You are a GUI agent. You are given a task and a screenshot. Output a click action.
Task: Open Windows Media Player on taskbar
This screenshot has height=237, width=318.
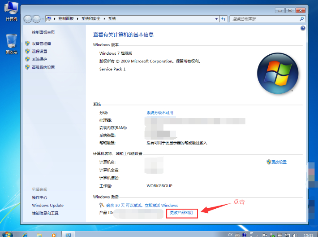click(x=54, y=235)
